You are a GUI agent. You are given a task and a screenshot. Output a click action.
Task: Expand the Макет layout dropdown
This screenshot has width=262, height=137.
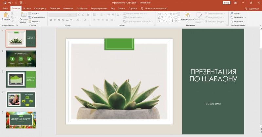(34, 13)
